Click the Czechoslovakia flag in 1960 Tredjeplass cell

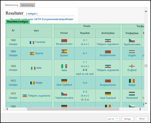[132, 40]
